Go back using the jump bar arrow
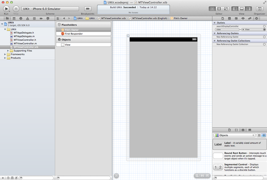This screenshot has width=267, height=180. tap(64, 18)
